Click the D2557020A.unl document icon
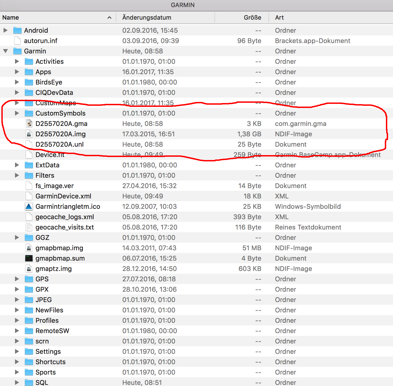393x386 pixels. point(29,144)
